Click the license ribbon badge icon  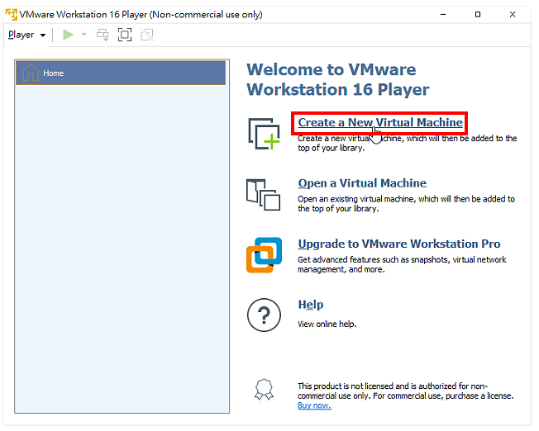[264, 390]
